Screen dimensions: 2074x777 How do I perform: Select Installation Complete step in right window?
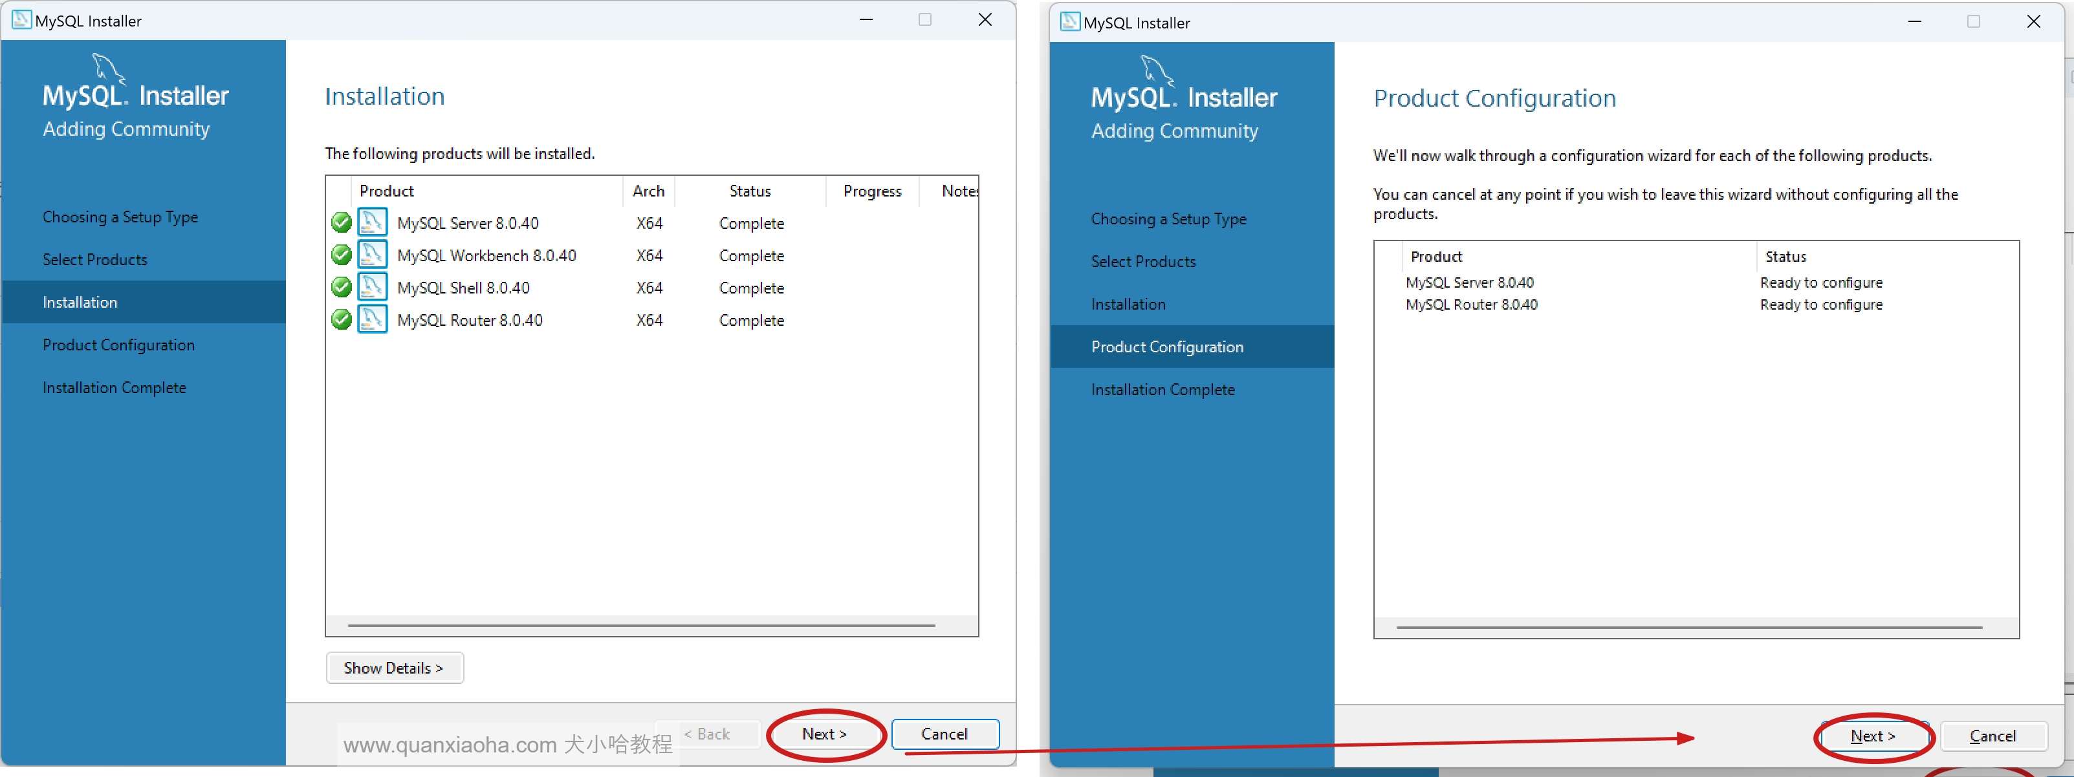(x=1163, y=389)
